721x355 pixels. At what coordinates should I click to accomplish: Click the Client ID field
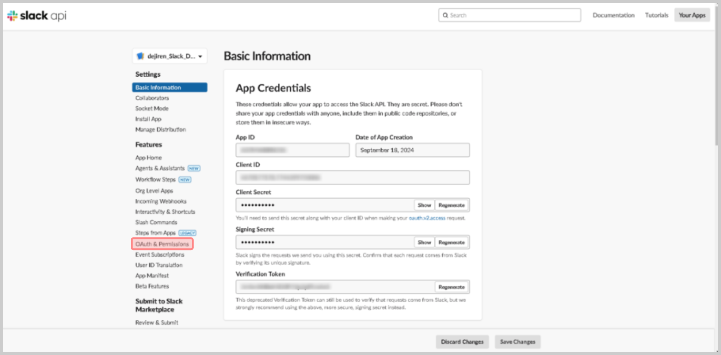[x=353, y=177]
